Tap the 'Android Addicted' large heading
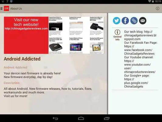Image resolution: width=162 pixels, height=122 pixels. (22, 59)
